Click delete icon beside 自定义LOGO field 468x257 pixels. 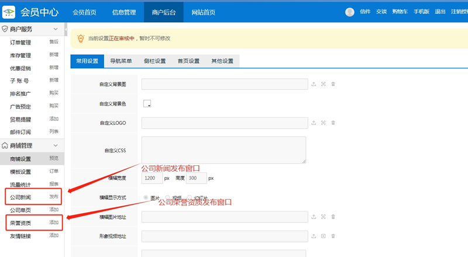(333, 123)
